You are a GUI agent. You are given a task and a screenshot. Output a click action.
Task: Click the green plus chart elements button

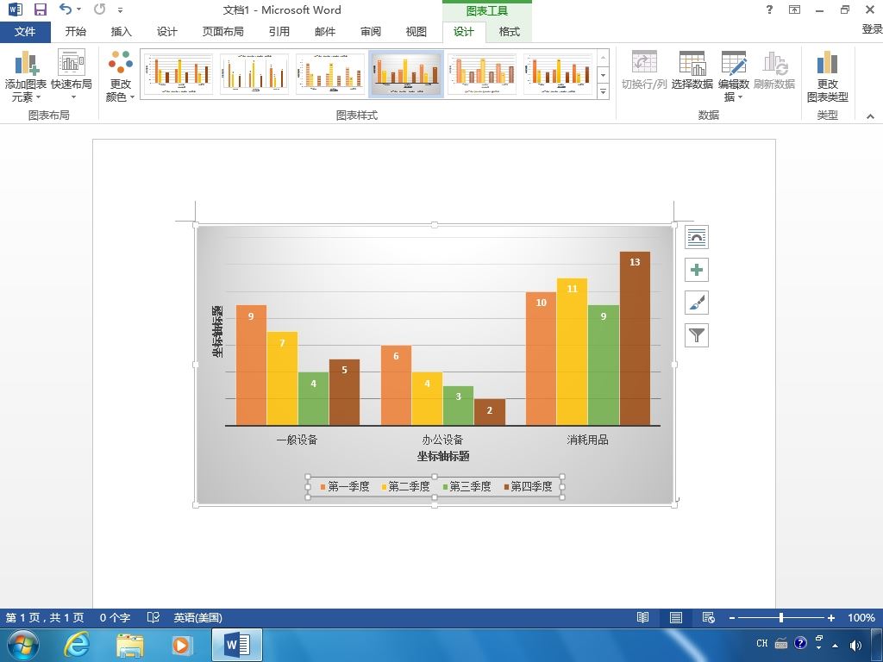pos(697,270)
